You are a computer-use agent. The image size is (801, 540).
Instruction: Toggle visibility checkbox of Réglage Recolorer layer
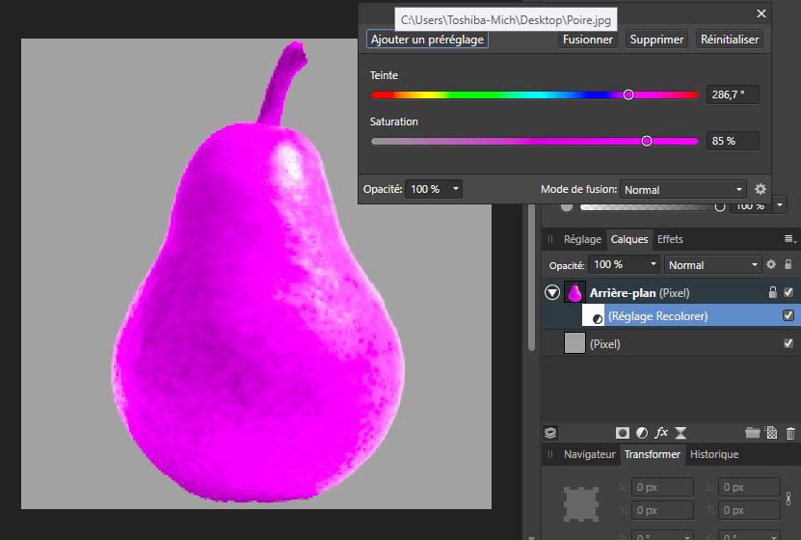pos(788,315)
